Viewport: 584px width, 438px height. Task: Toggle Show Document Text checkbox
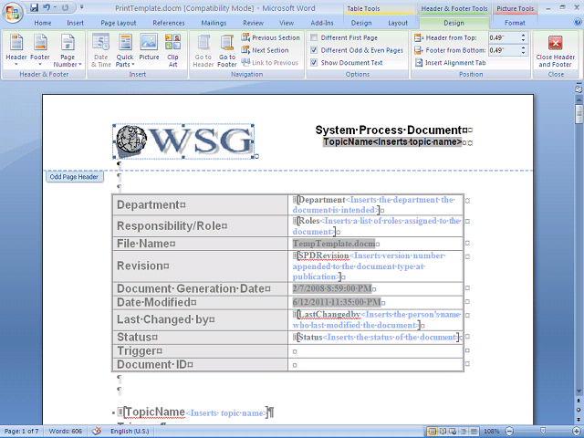[x=314, y=63]
